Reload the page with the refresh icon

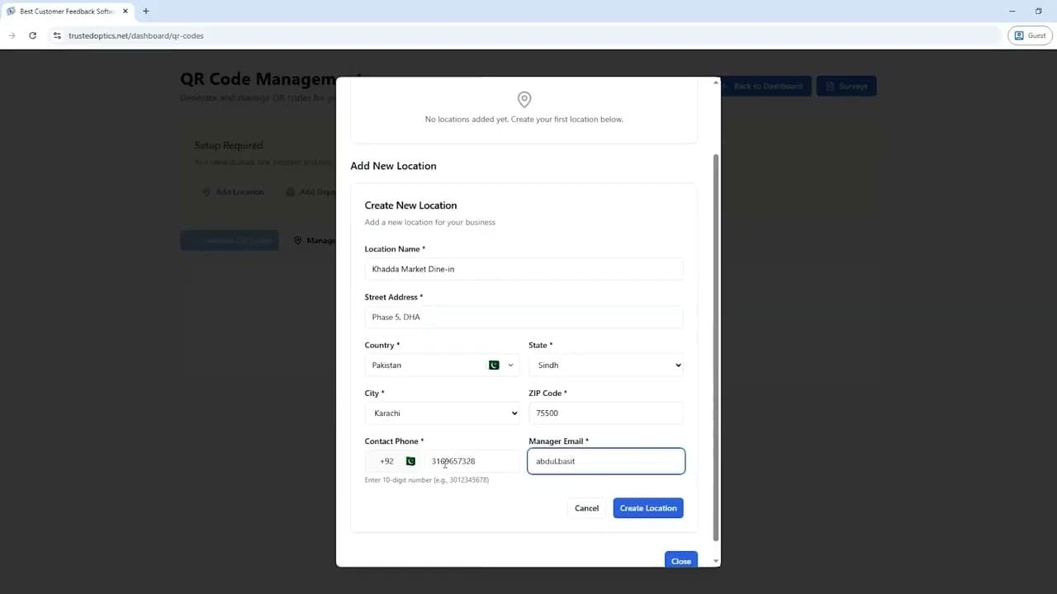point(32,35)
